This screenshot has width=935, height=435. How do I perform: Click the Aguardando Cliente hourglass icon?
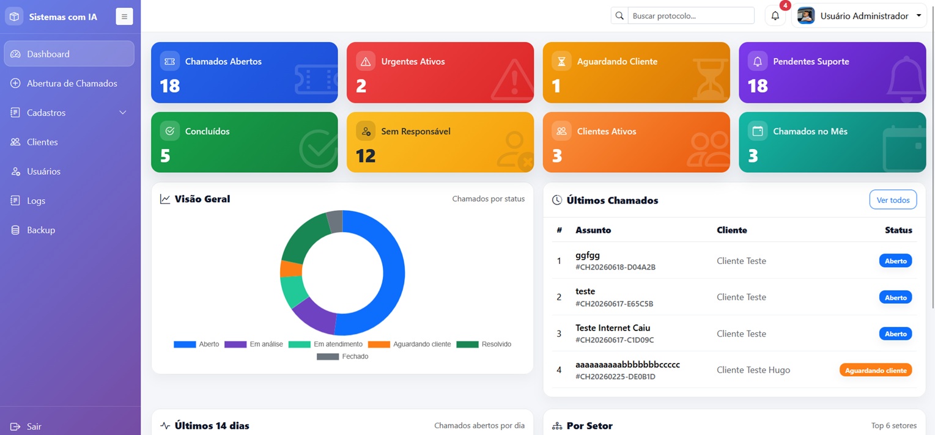coord(561,61)
